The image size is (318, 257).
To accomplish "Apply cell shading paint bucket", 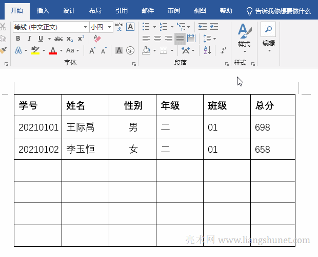I will pyautogui.click(x=146, y=50).
